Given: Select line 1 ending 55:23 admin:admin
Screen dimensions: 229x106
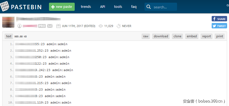Looking at the screenshot, I should pos(41,44).
